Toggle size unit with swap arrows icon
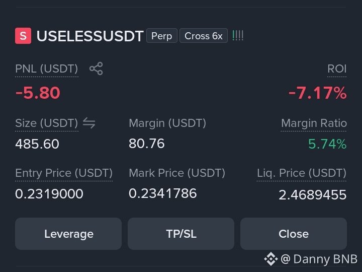The height and width of the screenshot is (272, 362). pos(89,122)
